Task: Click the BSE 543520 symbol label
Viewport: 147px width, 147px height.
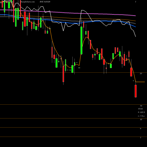Action: coord(45,2)
